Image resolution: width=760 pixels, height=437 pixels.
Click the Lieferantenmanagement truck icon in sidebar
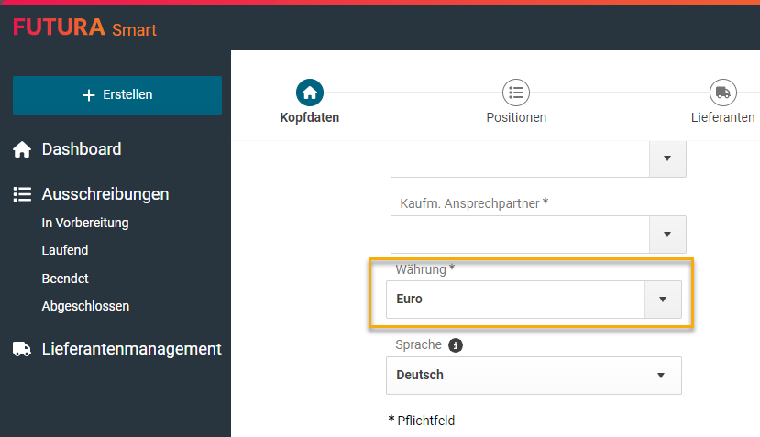[22, 349]
